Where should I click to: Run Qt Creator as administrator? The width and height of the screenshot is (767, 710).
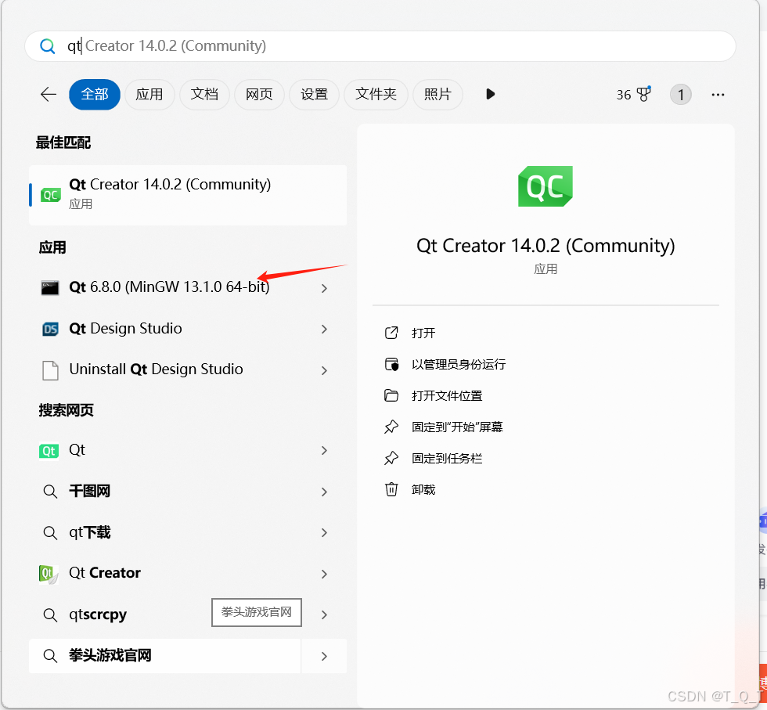coord(458,364)
